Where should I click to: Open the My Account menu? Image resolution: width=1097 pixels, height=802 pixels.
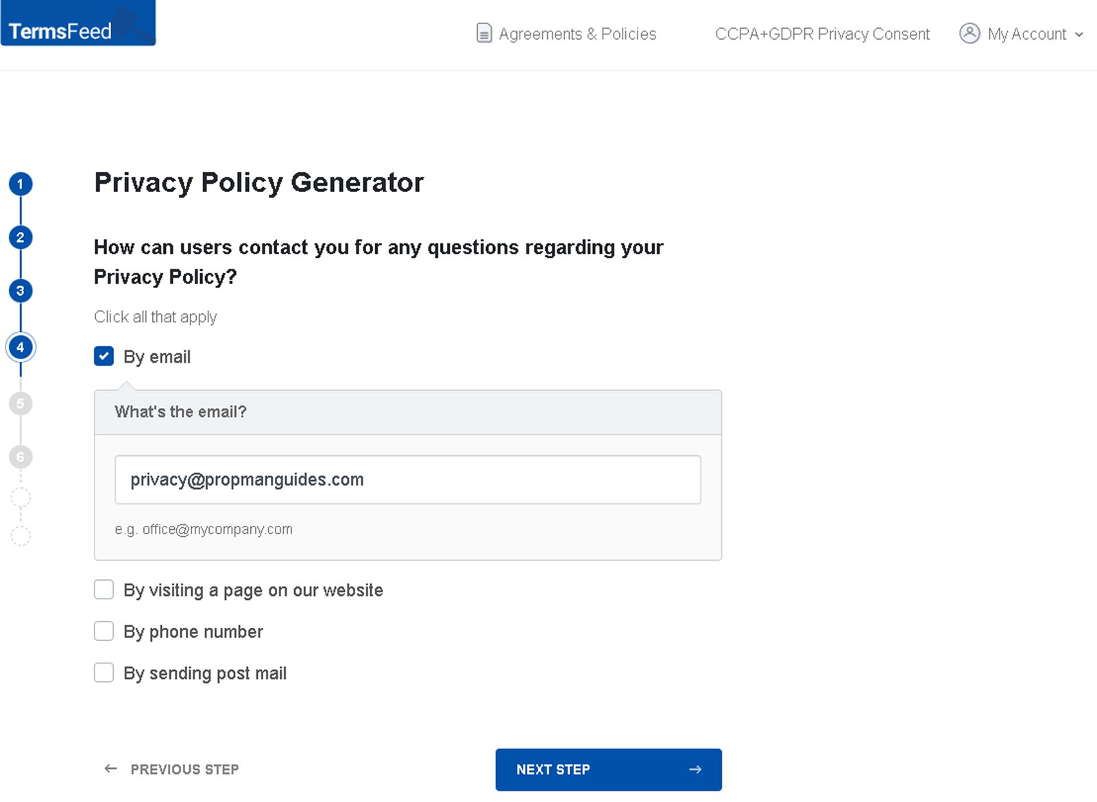(x=1021, y=34)
